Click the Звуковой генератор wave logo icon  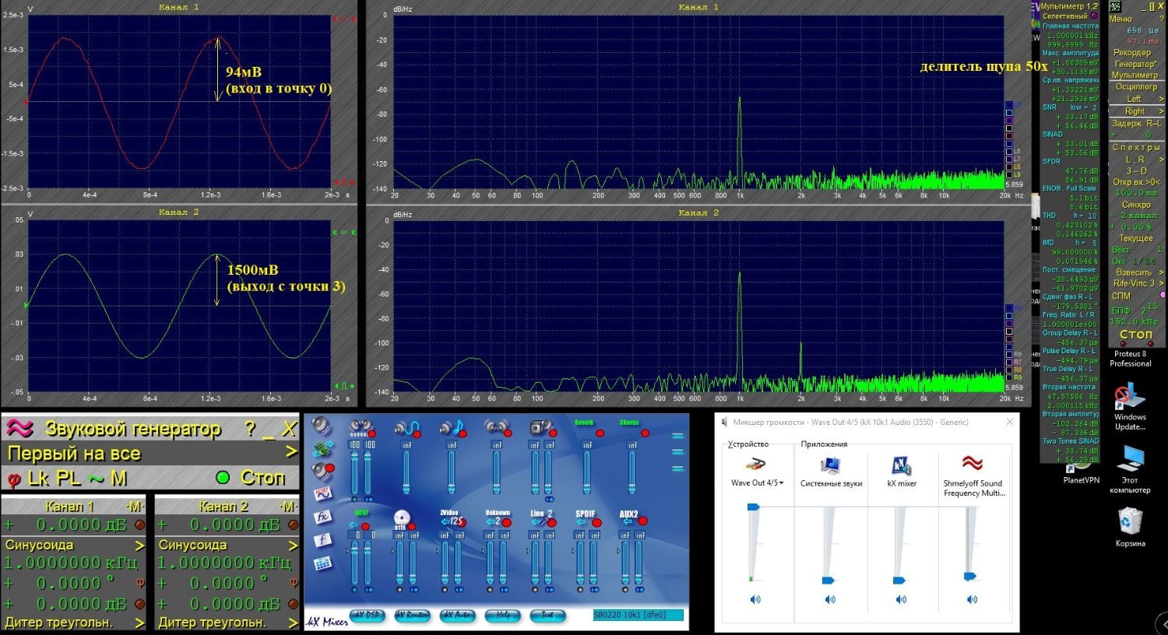tap(19, 428)
